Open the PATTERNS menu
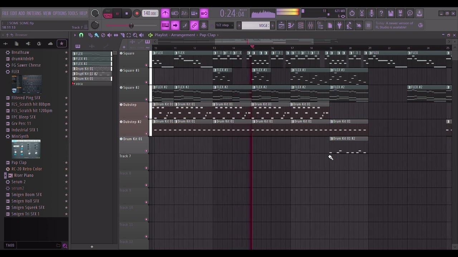The height and width of the screenshot is (257, 458). point(34,13)
